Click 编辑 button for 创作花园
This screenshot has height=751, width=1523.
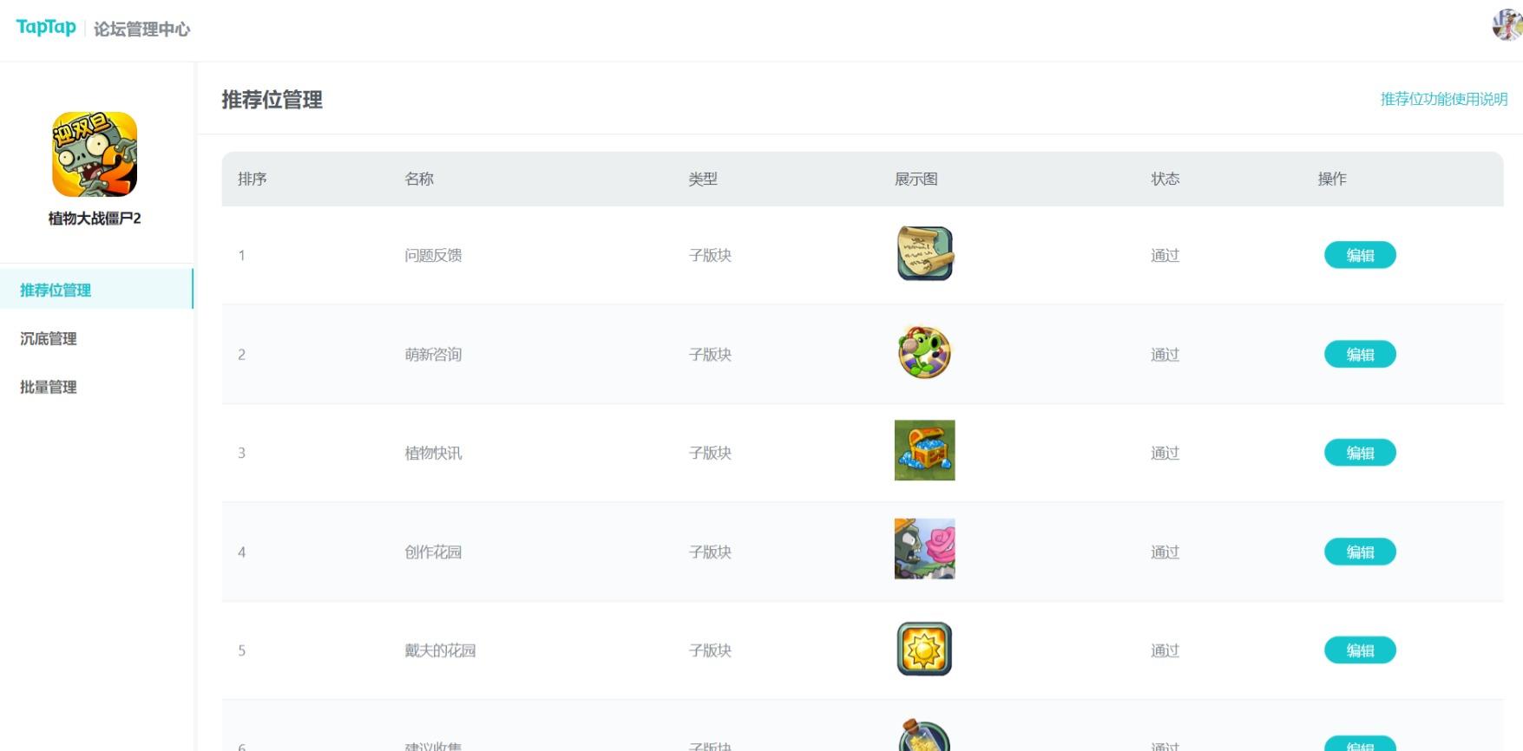(x=1360, y=552)
